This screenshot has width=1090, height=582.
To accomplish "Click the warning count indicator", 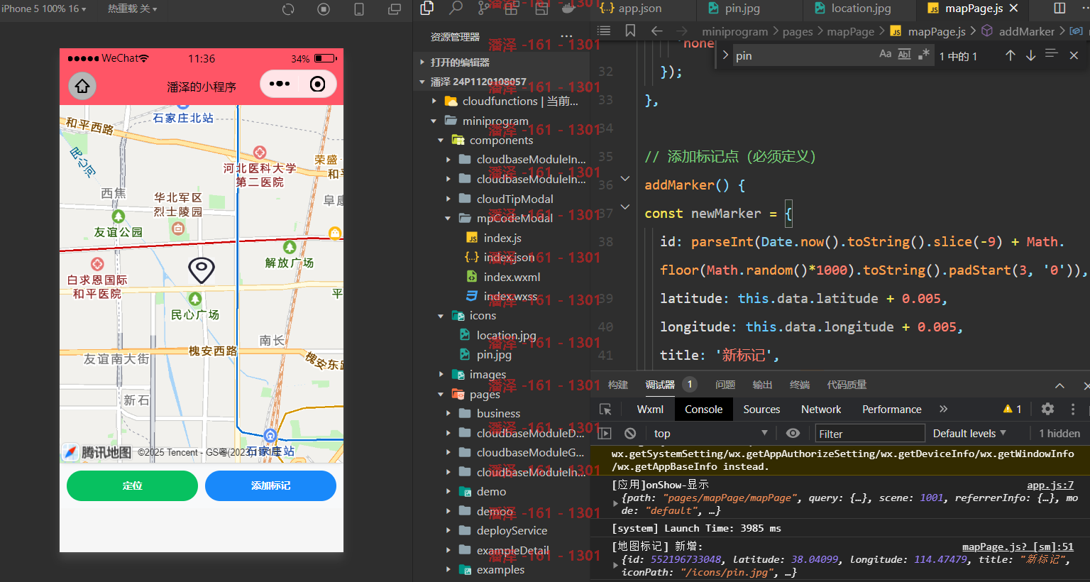I will [1013, 409].
